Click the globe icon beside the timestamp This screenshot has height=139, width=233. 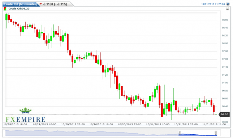tap(228, 4)
